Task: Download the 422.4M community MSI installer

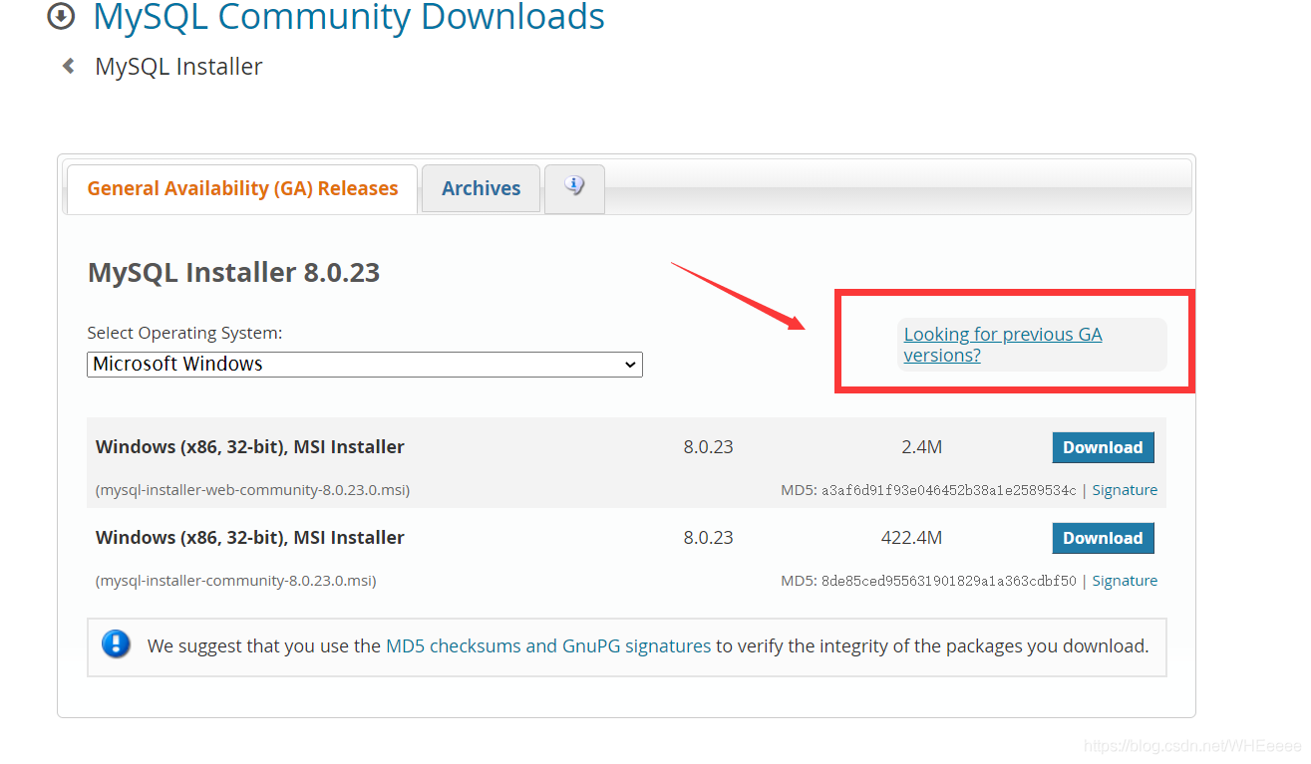Action: tap(1103, 538)
